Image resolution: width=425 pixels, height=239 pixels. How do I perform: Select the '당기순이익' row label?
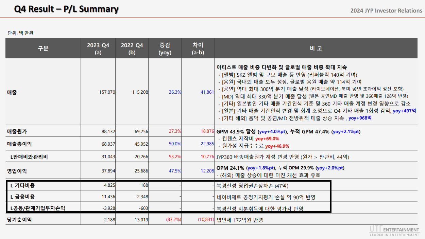click(x=19, y=220)
